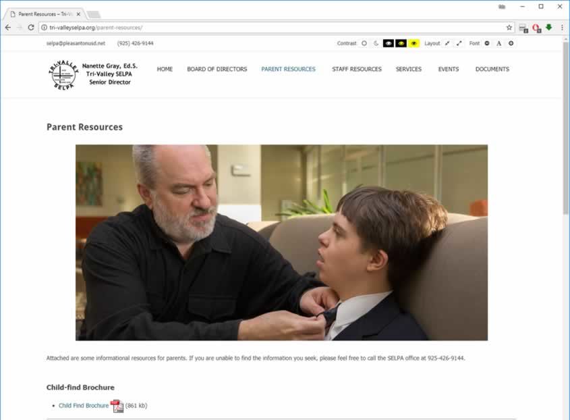Reload the page

tap(31, 27)
